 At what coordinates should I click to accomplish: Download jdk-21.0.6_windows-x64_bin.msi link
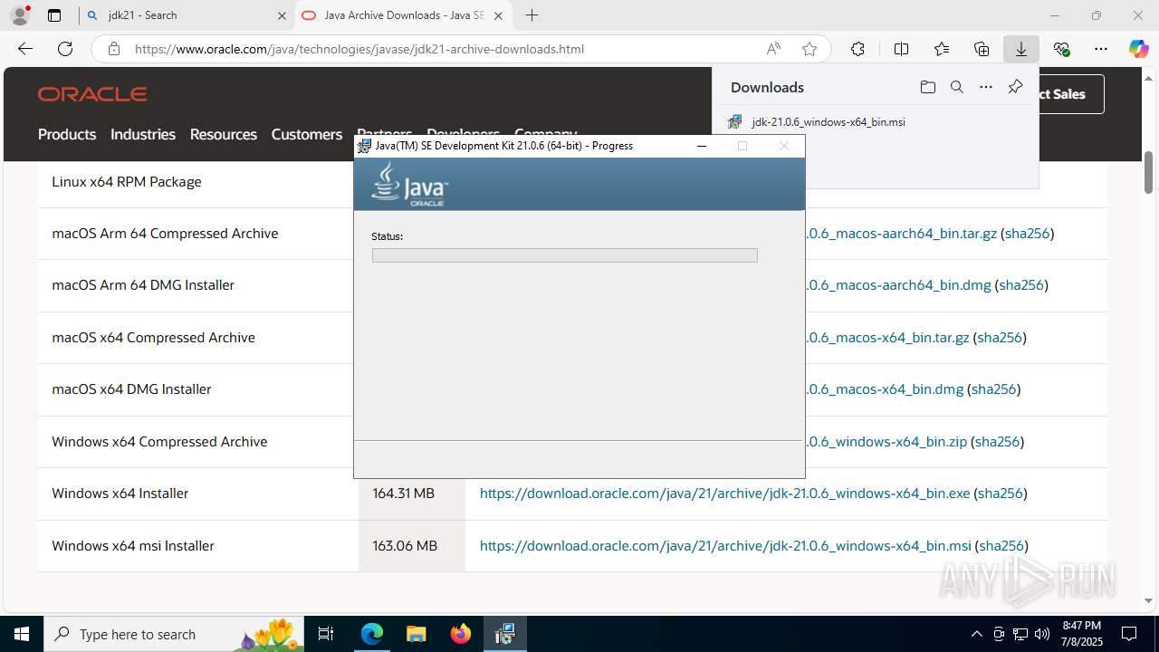tap(725, 545)
